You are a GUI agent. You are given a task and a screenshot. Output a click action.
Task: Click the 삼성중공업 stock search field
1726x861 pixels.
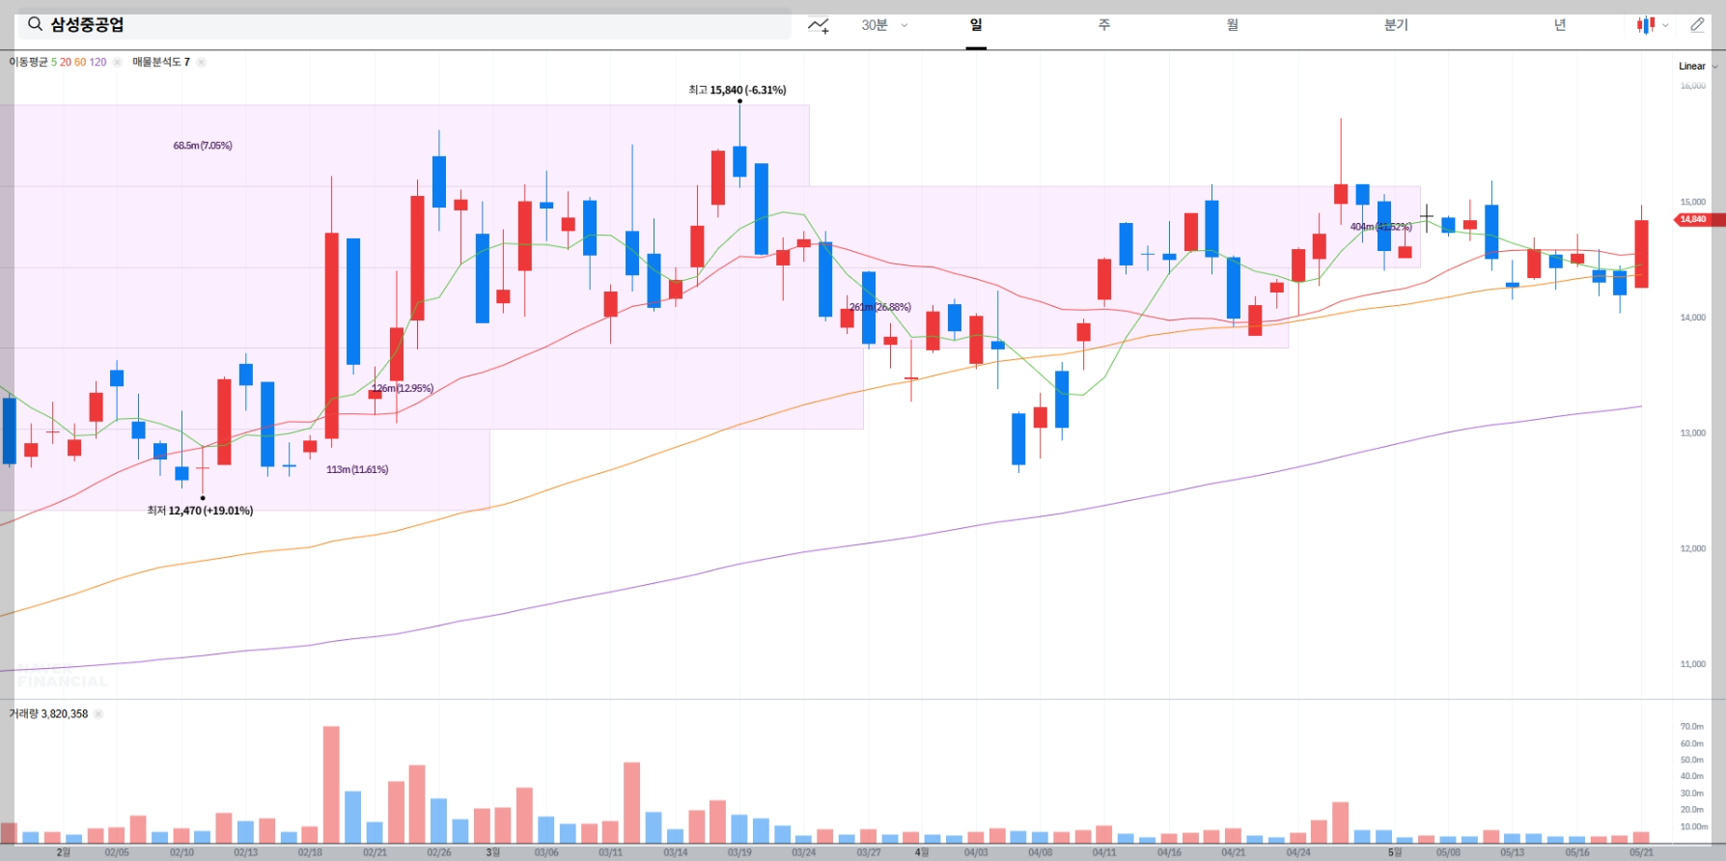pos(404,24)
